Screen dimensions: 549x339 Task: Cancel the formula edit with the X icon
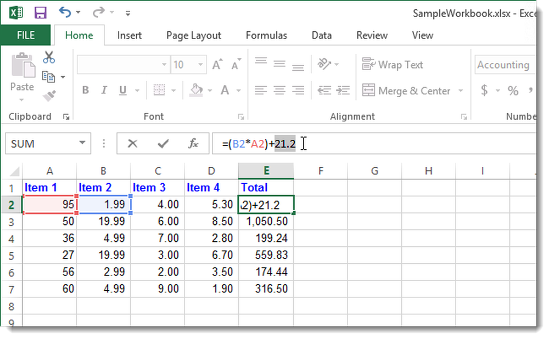coord(132,143)
